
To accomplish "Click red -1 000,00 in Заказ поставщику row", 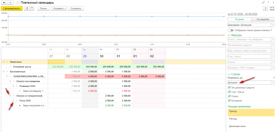I will (126, 91).
